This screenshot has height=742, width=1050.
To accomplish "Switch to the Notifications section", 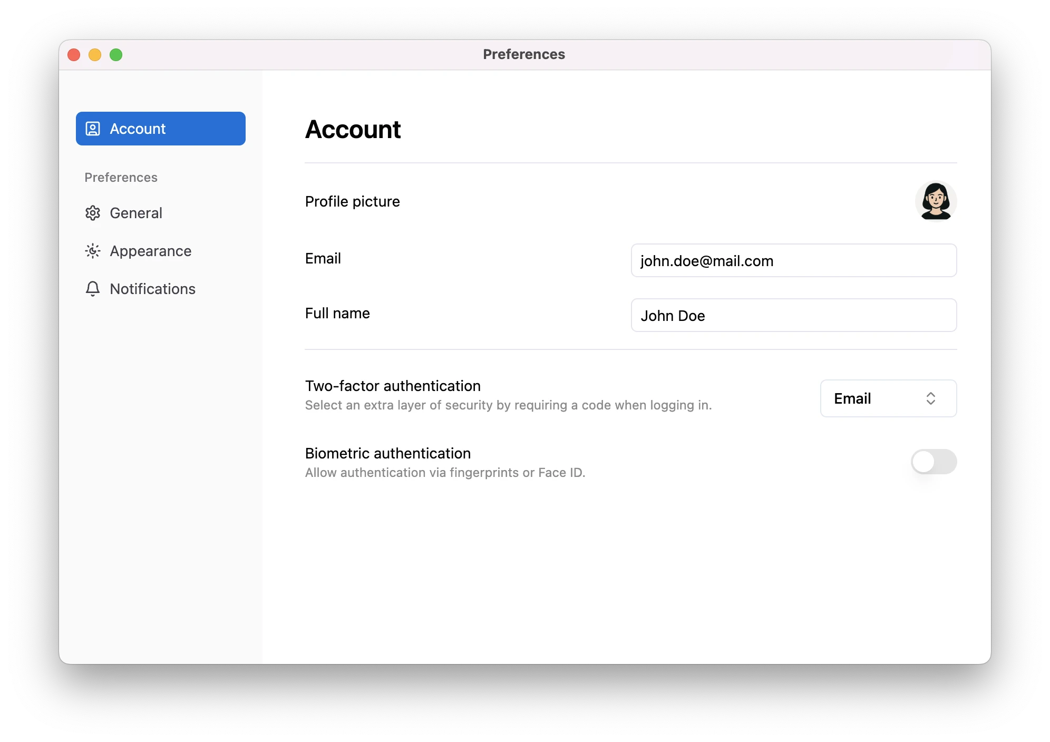I will click(x=152, y=289).
